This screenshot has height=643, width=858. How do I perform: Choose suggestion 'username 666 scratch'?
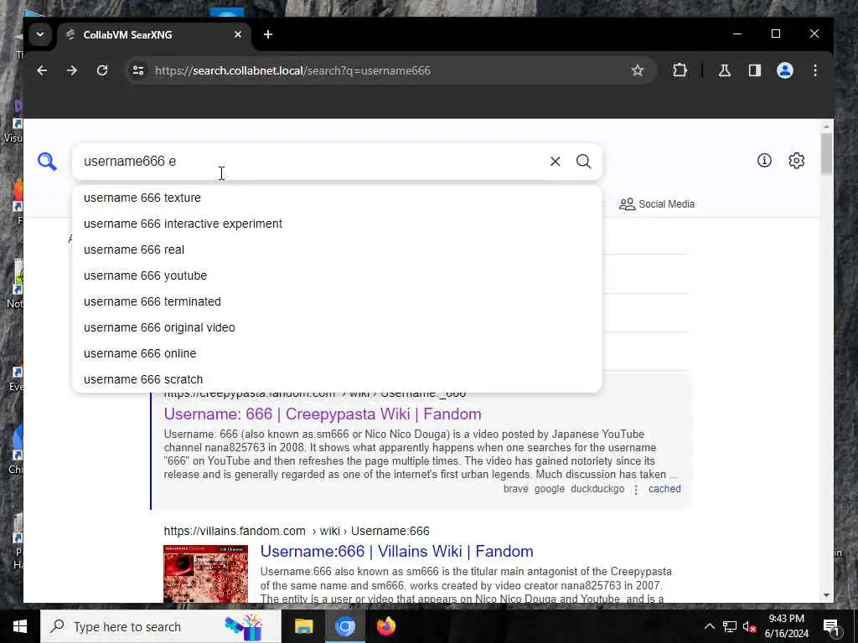(x=337, y=379)
